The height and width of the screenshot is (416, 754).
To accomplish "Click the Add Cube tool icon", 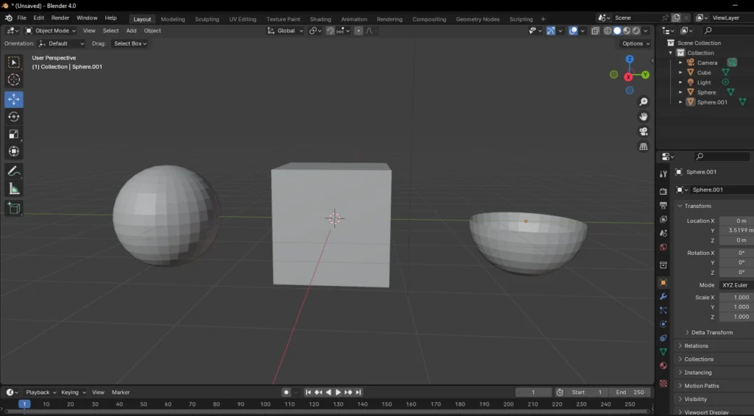I will [14, 209].
